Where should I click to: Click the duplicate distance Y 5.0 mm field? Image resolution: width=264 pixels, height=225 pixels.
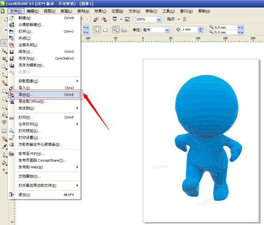[226, 32]
